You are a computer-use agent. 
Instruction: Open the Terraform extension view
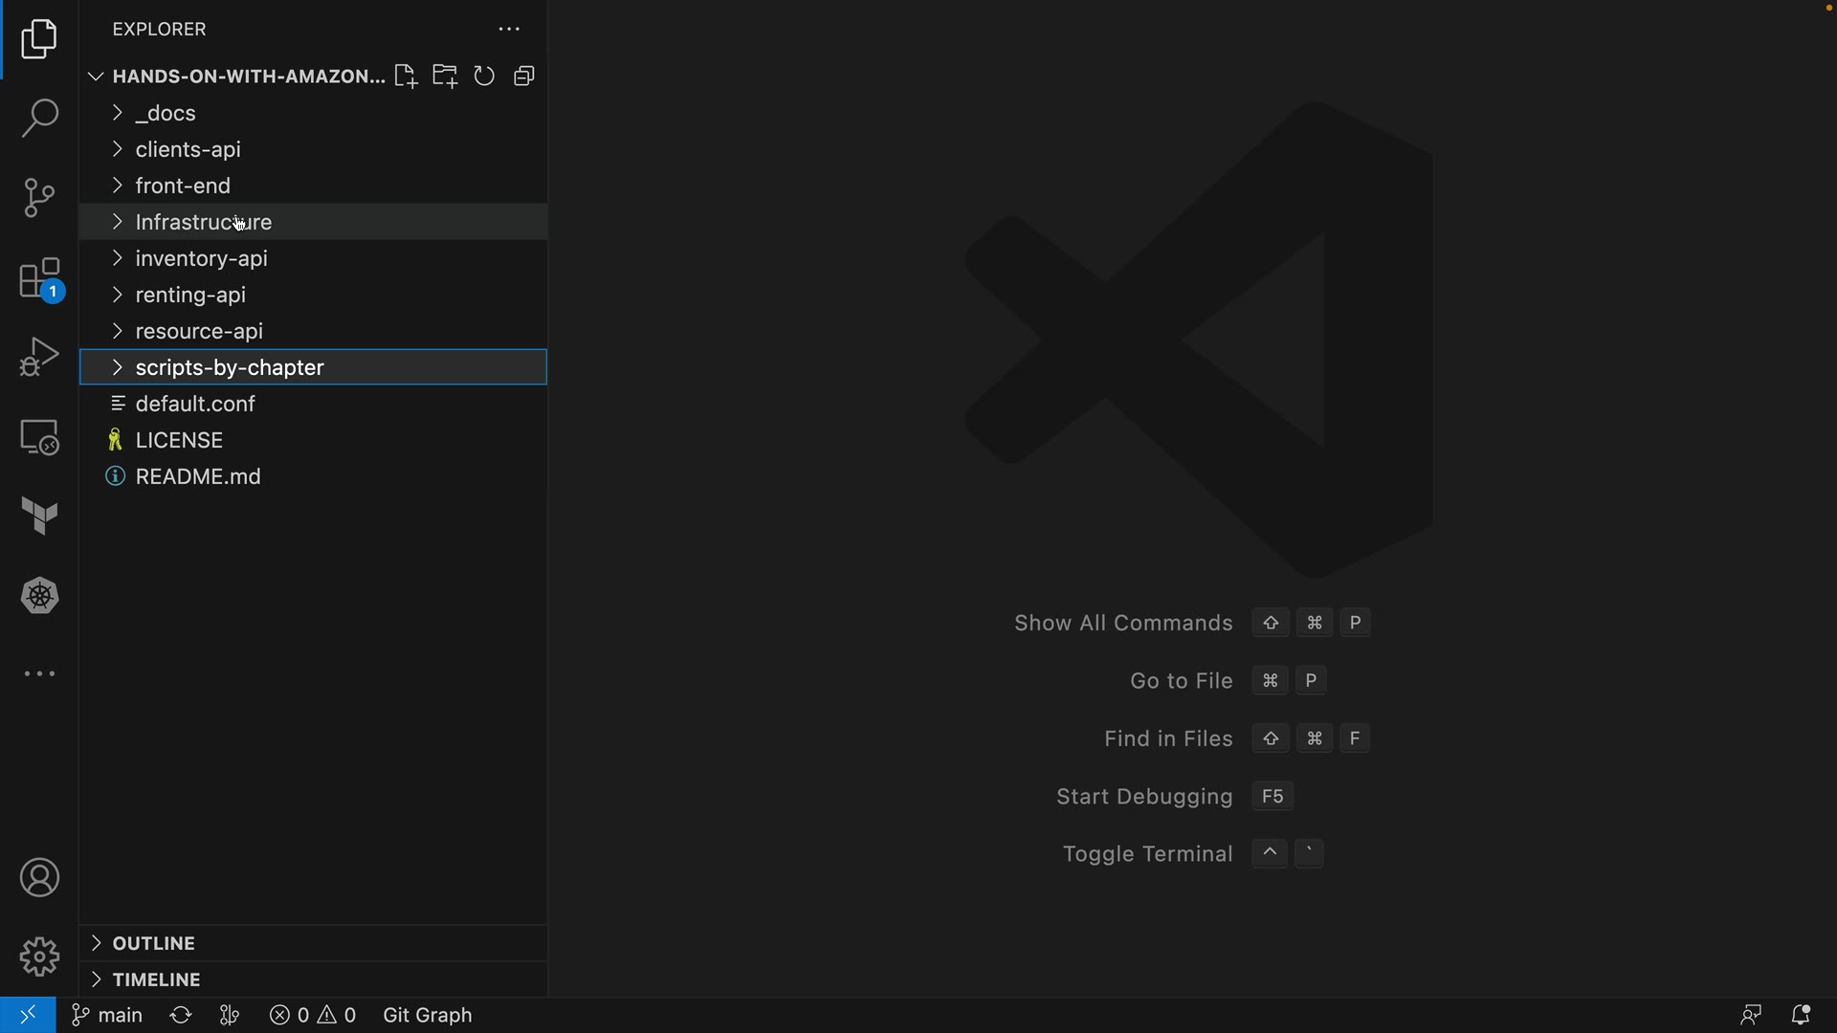coord(39,516)
